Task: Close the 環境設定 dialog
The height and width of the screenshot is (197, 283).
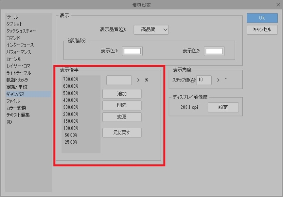Action: [278, 5]
